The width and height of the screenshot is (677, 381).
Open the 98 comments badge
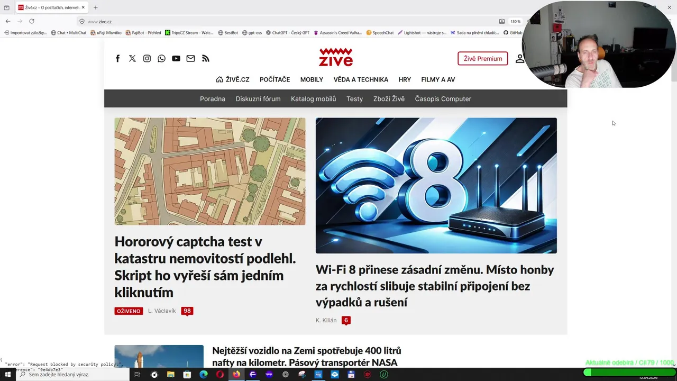(x=187, y=311)
